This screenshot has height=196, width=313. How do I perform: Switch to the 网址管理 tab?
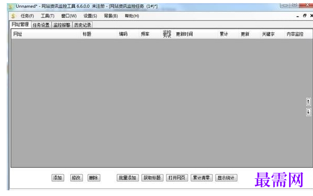click(20, 24)
